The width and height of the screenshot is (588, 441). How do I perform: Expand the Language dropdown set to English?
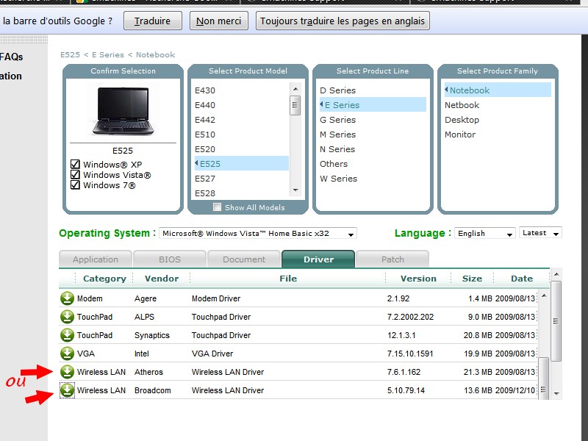pos(485,234)
